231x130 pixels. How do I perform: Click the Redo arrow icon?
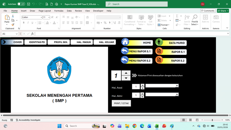coord(40,4)
